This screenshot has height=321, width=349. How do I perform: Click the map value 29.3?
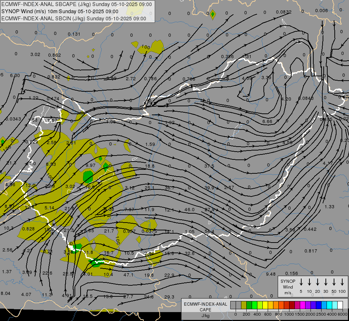pos(169,297)
